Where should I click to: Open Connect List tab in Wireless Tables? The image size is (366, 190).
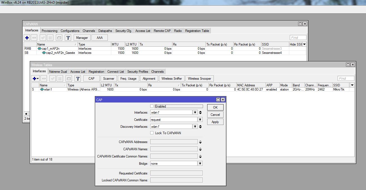[x=116, y=72]
